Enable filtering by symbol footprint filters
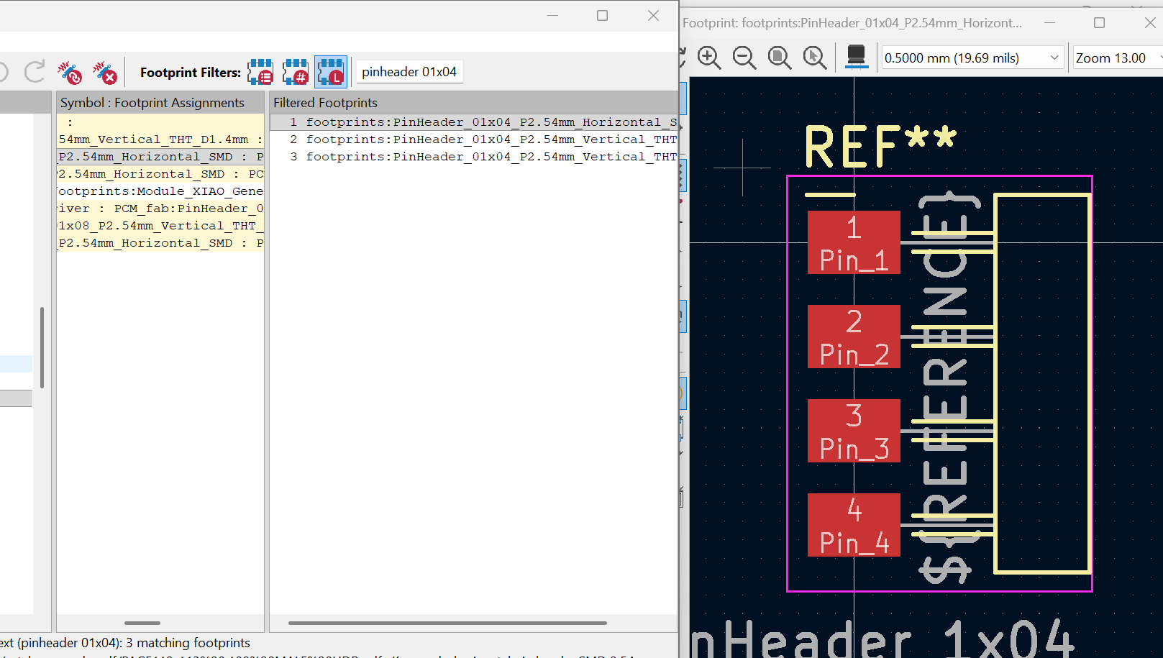Image resolution: width=1163 pixels, height=658 pixels. point(260,72)
